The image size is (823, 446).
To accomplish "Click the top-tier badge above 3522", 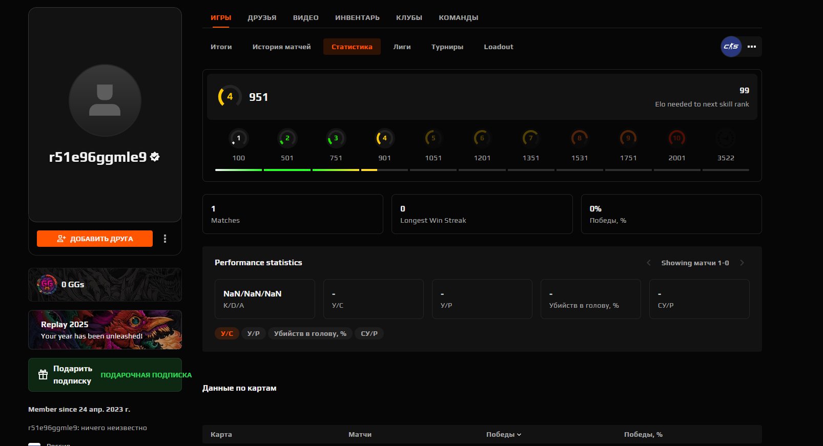I will coord(726,138).
